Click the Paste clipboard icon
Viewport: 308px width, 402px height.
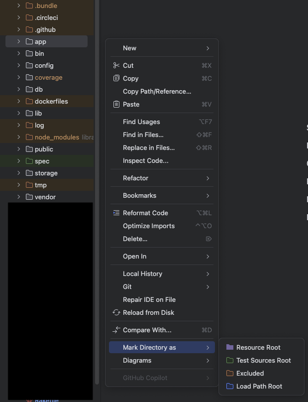point(116,104)
